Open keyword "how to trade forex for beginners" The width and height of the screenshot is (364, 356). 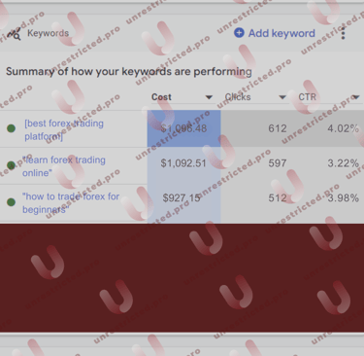71,203
